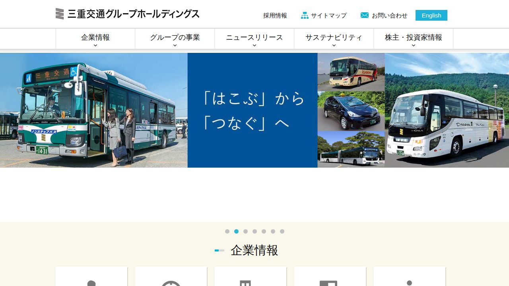Click the white Dream coach bus photo
This screenshot has height=286, width=509.
point(447,110)
